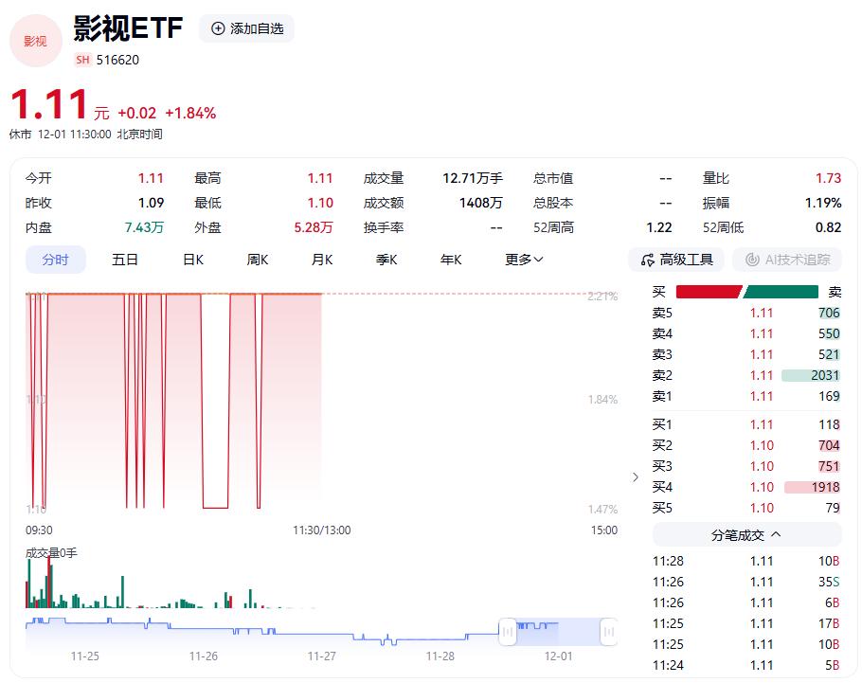Select the 周K chart tab
862x683 pixels.
[258, 260]
